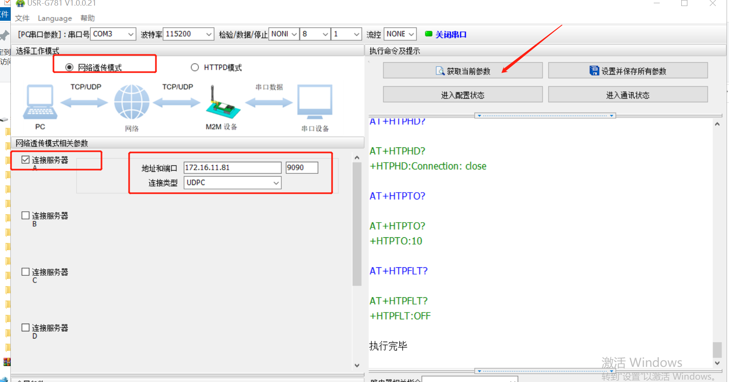Select the 网络透传模式 radio button
This screenshot has width=729, height=382.
point(69,67)
